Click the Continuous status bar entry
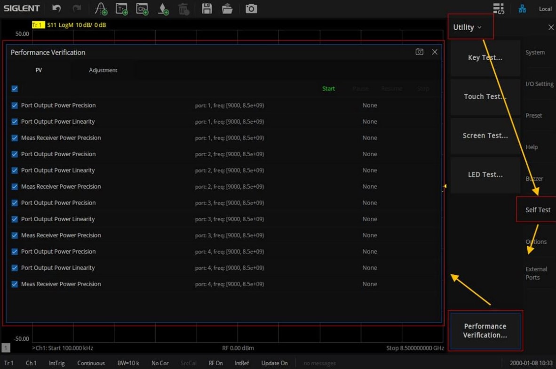556x369 pixels. [x=91, y=363]
